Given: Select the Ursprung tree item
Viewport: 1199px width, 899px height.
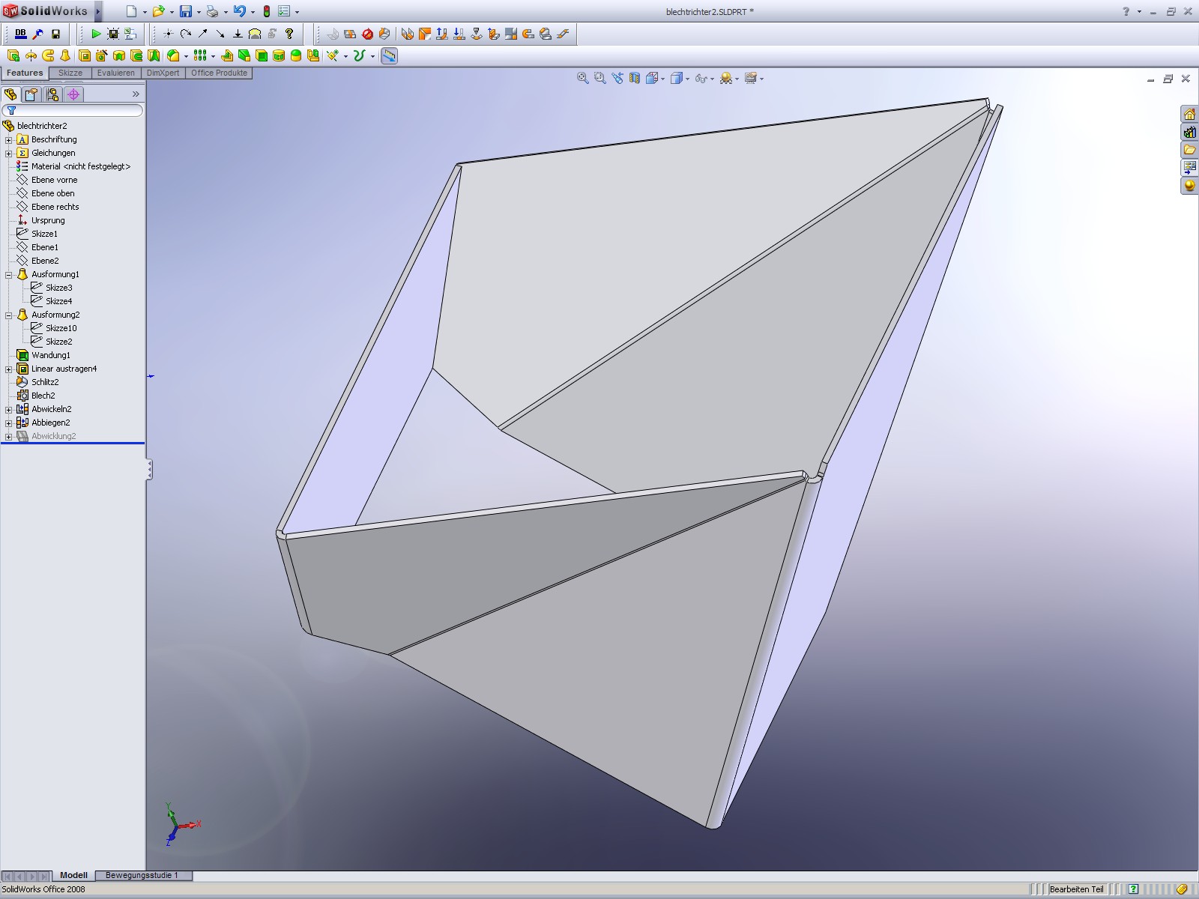Looking at the screenshot, I should (48, 220).
